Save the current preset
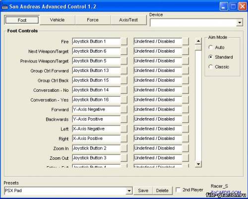Image resolution: width=248 pixels, height=199 pixels. point(143,191)
